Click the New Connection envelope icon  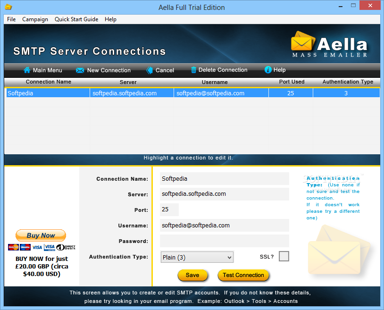[80, 70]
